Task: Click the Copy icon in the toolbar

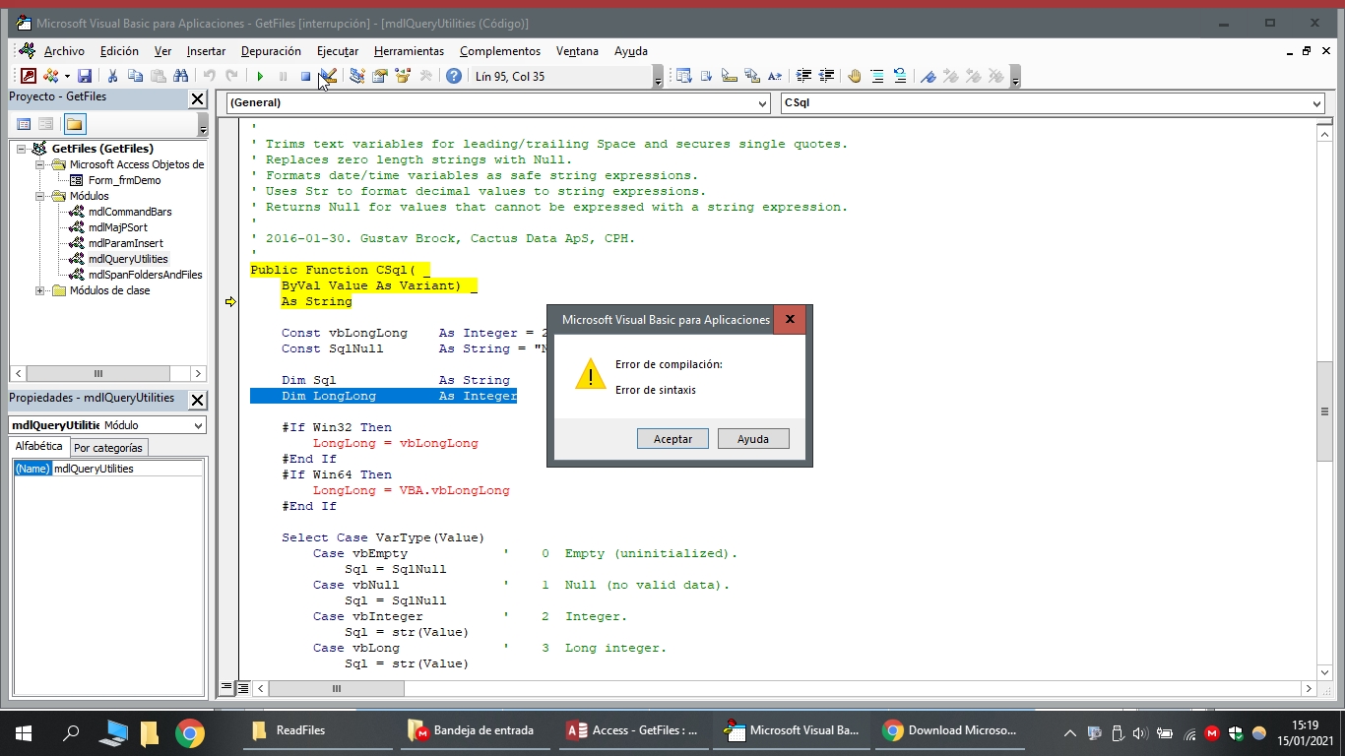Action: [135, 76]
